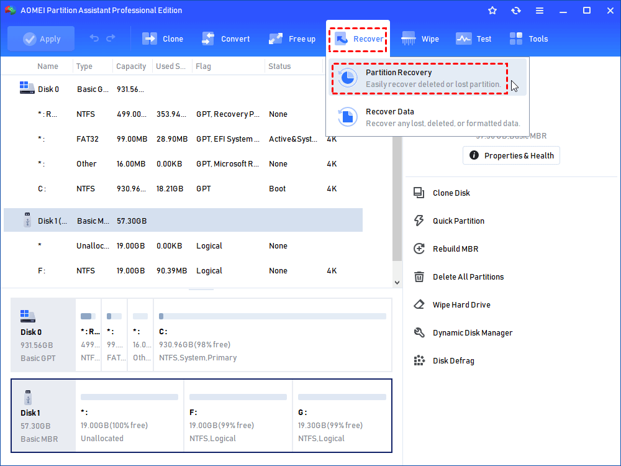
Task: Click the Quick Partition lightning icon
Action: 419,221
